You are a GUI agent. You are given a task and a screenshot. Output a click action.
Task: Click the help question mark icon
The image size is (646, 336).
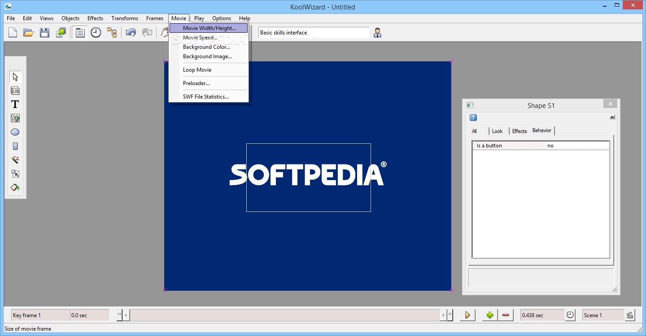473,118
